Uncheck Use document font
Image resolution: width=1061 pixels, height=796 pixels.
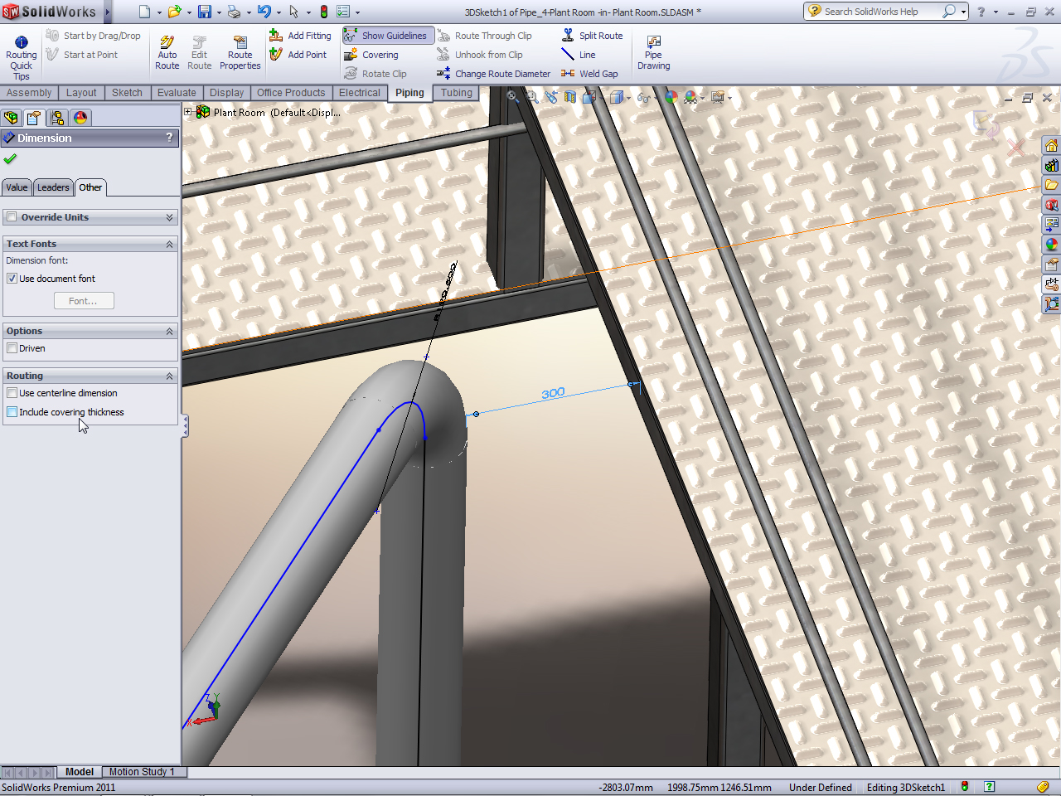point(12,279)
